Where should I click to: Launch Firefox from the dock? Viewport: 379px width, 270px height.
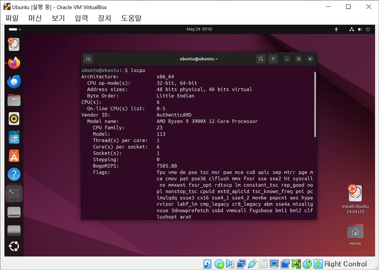(14, 63)
